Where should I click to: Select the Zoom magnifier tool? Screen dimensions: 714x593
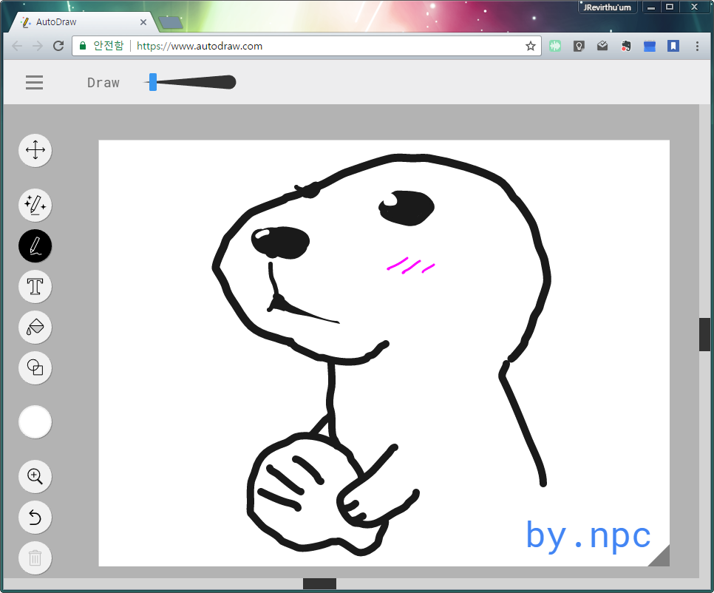pyautogui.click(x=35, y=476)
